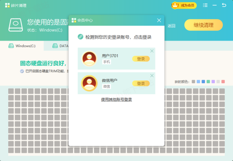Log in with 微信用户 account
Image resolution: width=233 pixels, height=161 pixels.
pos(141,83)
